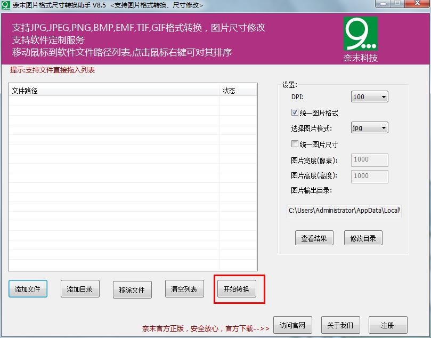
Task: Click the 图片高度 input field
Action: 369,175
